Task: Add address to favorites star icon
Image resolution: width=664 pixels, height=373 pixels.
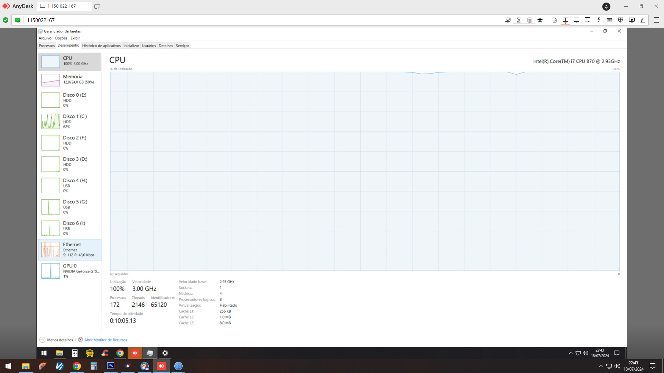Action: click(540, 20)
